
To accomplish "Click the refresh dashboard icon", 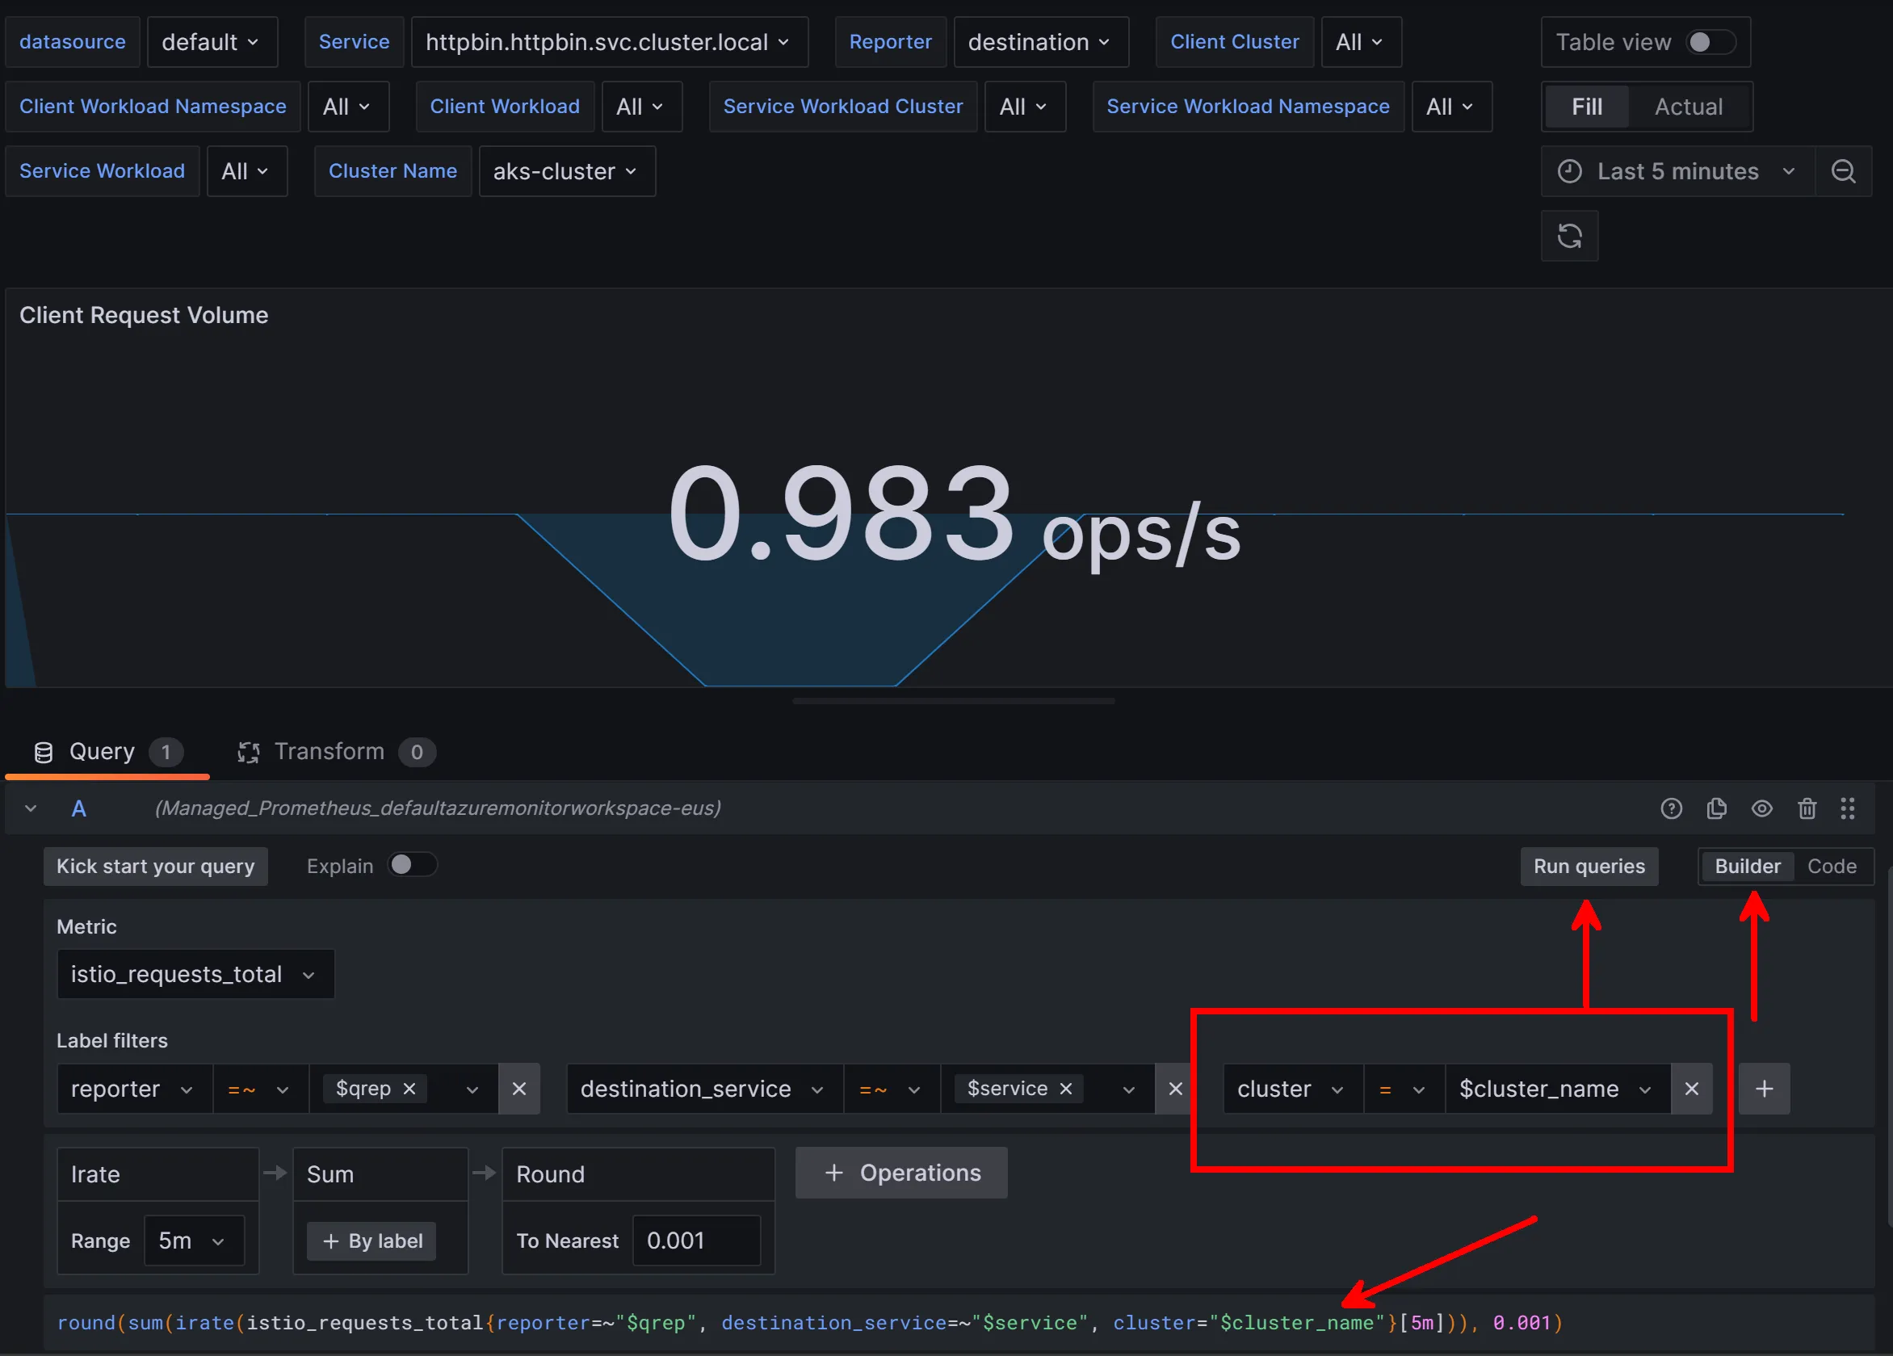I will [x=1569, y=236].
